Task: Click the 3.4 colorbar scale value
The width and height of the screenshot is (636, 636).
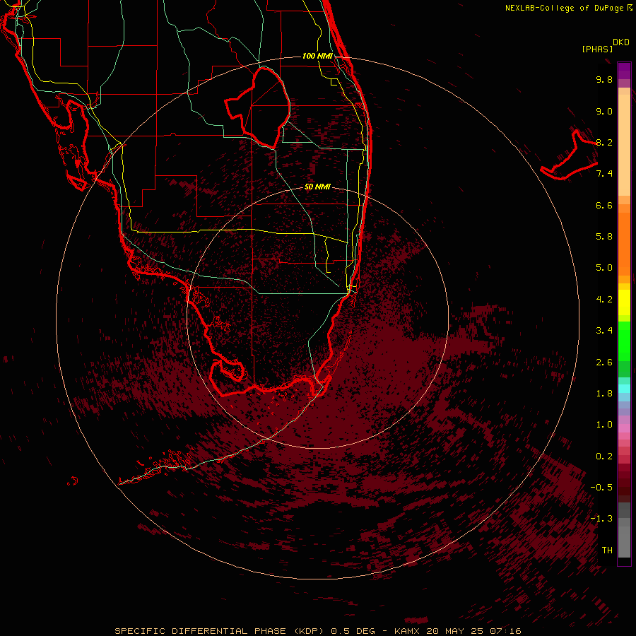Action: 604,331
